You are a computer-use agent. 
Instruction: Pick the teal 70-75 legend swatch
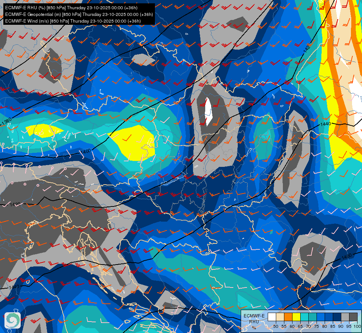[312, 317]
